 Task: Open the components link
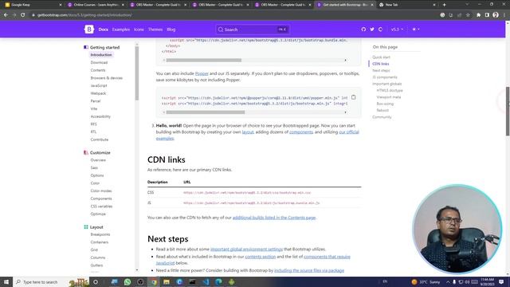tap(301, 132)
